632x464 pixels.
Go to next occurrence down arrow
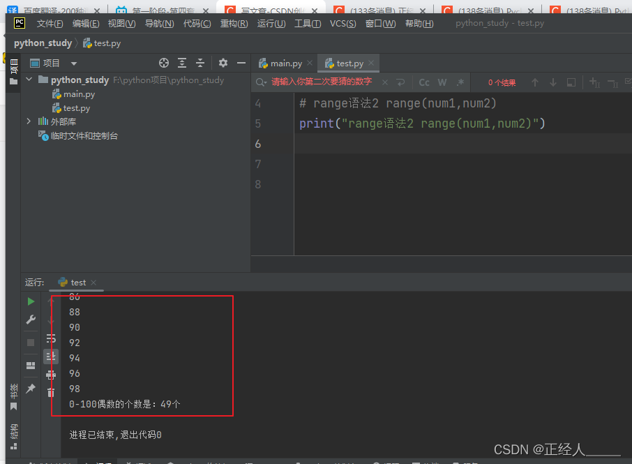[553, 82]
